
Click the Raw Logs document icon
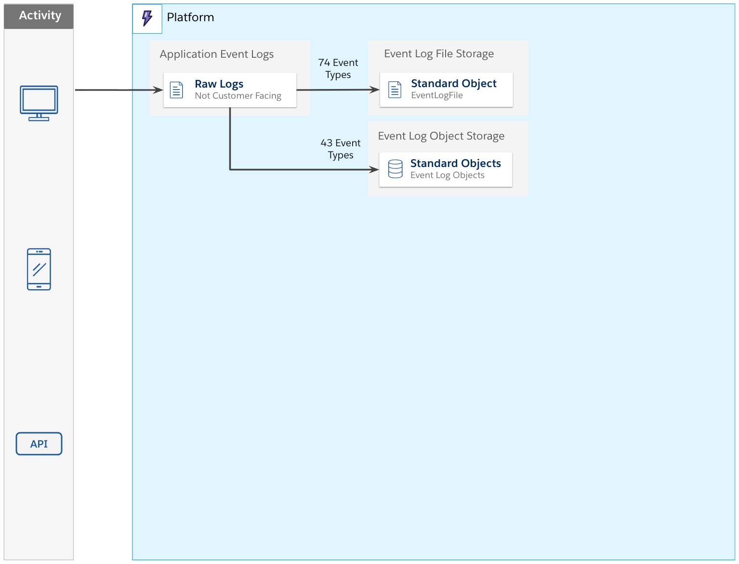click(x=177, y=90)
